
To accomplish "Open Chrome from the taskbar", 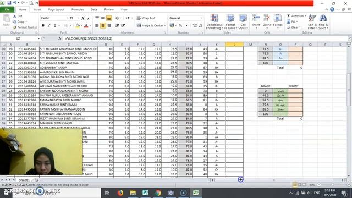I will pyautogui.click(x=158, y=193).
